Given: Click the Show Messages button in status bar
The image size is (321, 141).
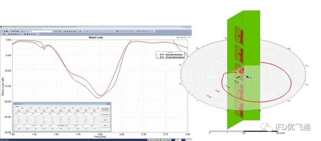Looking at the screenshot, I should (x=154, y=140).
